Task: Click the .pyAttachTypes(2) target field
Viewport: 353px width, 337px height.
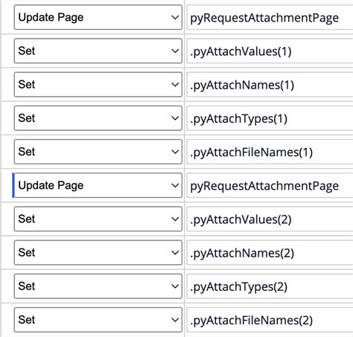Action: tap(270, 286)
